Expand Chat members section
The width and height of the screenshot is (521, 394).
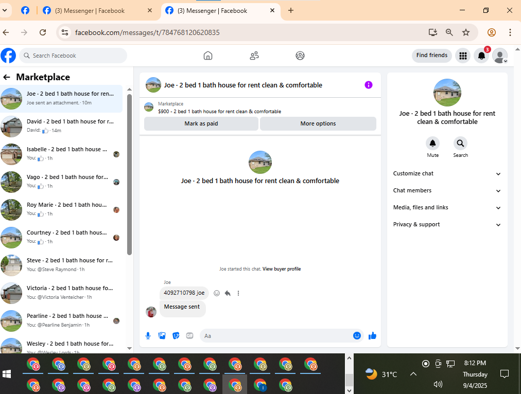(x=447, y=190)
